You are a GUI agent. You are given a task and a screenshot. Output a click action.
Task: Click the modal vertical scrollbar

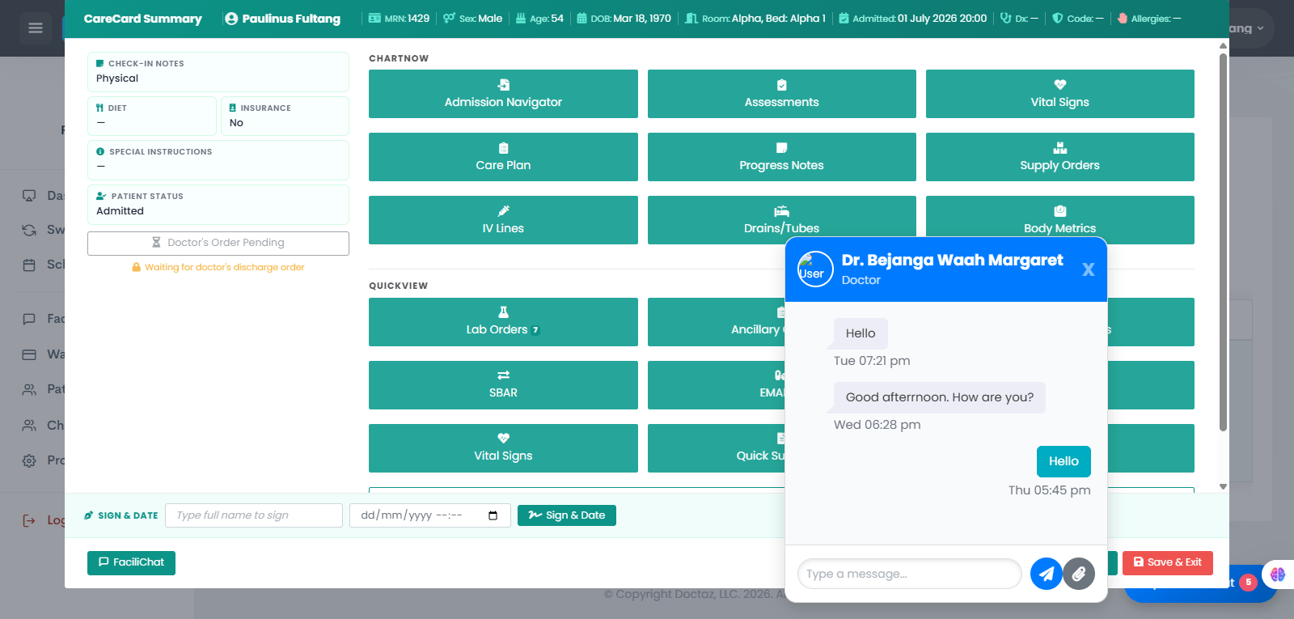(x=1223, y=243)
